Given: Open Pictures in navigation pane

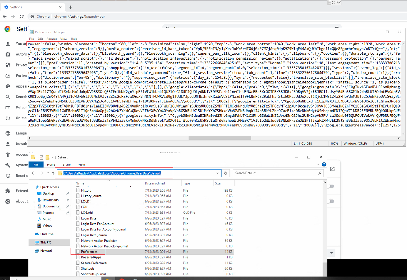Looking at the screenshot, I should (x=48, y=213).
